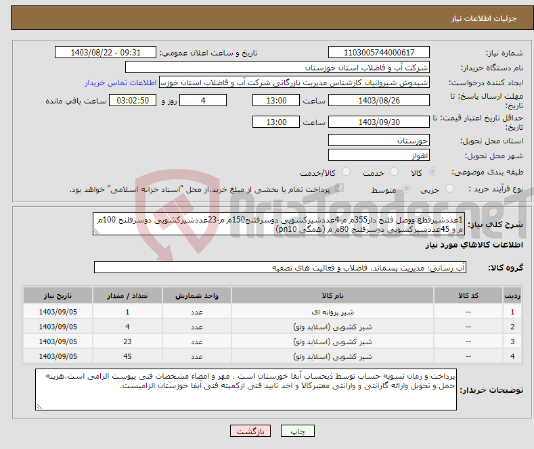Click the buyer notes textarea

[x=246, y=389]
